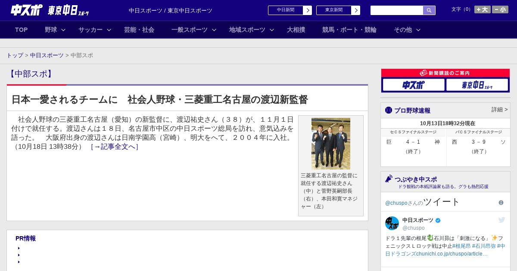The image size is (517, 271).
Task: Click the 中スポ subscription banner button
Action: (414, 85)
